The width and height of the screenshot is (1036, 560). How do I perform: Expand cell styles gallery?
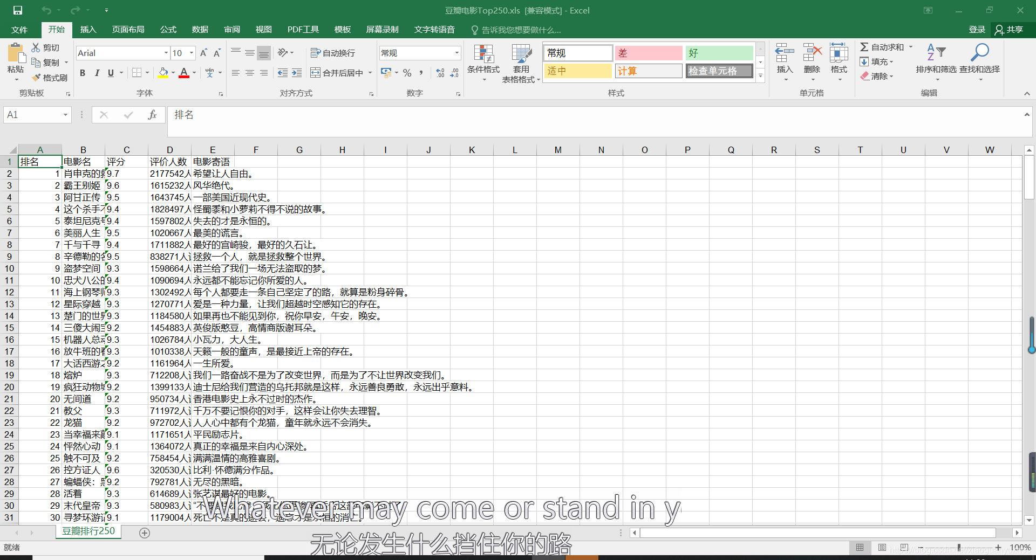(x=760, y=76)
